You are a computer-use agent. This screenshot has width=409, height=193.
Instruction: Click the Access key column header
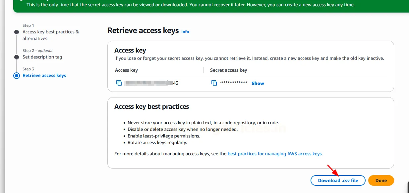click(x=126, y=70)
